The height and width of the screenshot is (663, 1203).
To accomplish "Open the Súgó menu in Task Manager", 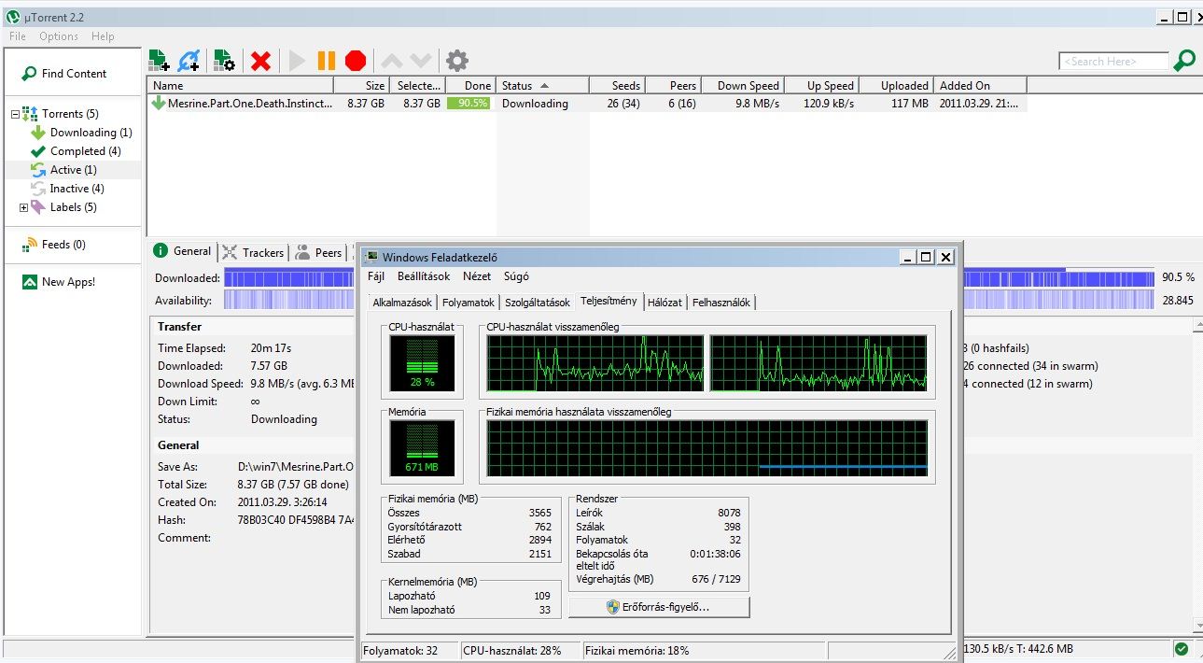I will point(516,276).
